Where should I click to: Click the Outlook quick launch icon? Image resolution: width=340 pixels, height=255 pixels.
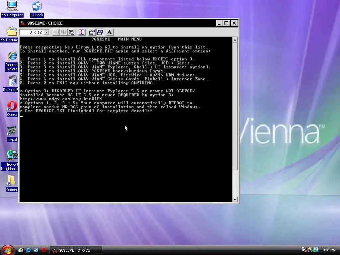click(36, 250)
